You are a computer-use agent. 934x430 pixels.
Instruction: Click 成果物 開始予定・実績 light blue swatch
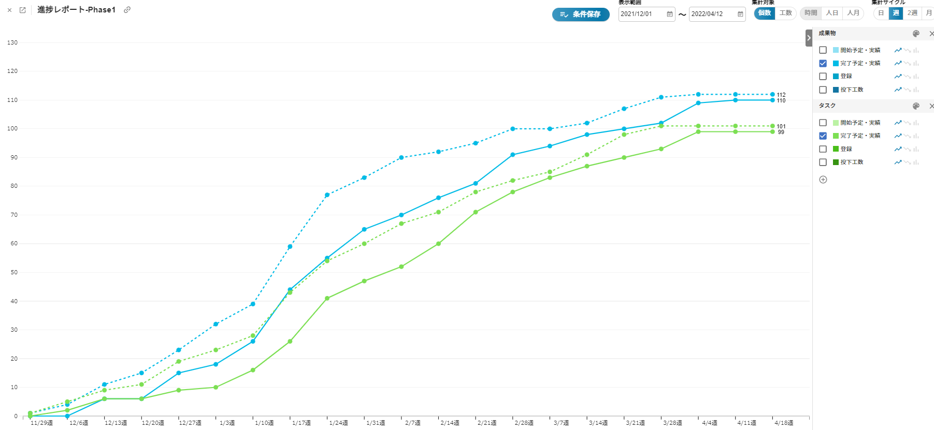pyautogui.click(x=836, y=50)
